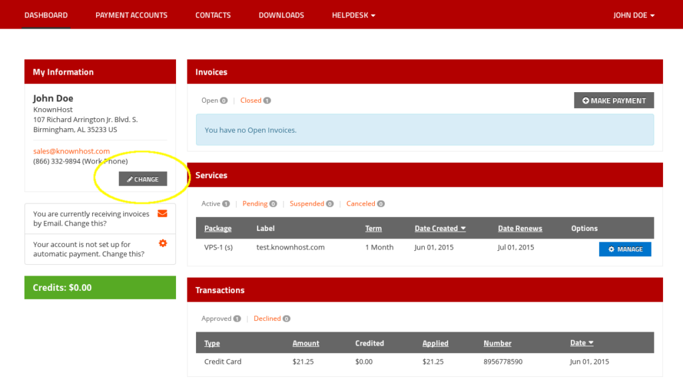
Task: Sort transactions by Type
Action: point(212,343)
